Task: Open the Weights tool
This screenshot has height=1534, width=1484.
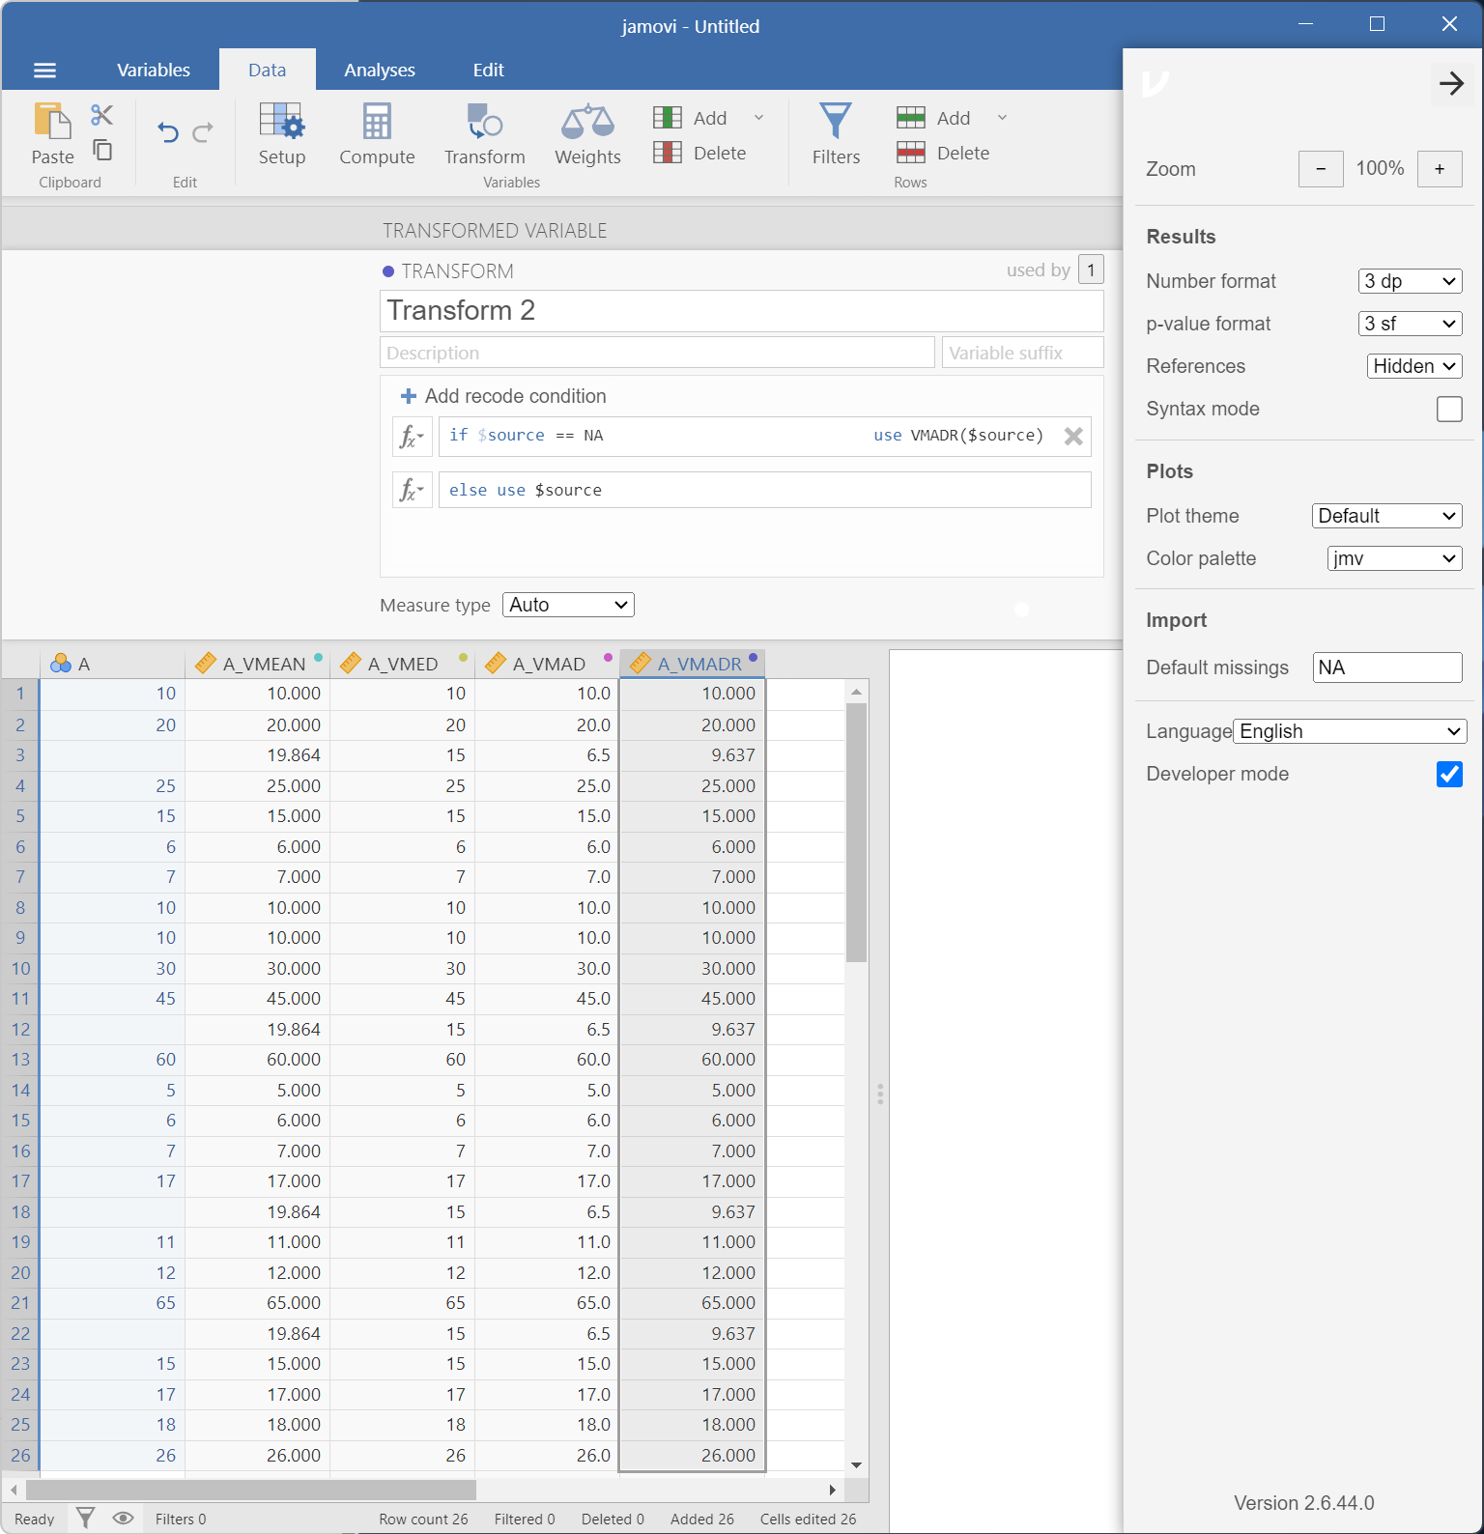Action: click(x=587, y=134)
